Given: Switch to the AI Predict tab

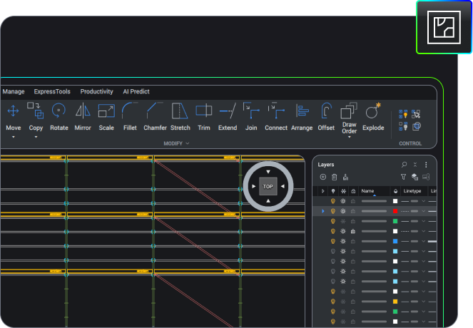Looking at the screenshot, I should 136,92.
